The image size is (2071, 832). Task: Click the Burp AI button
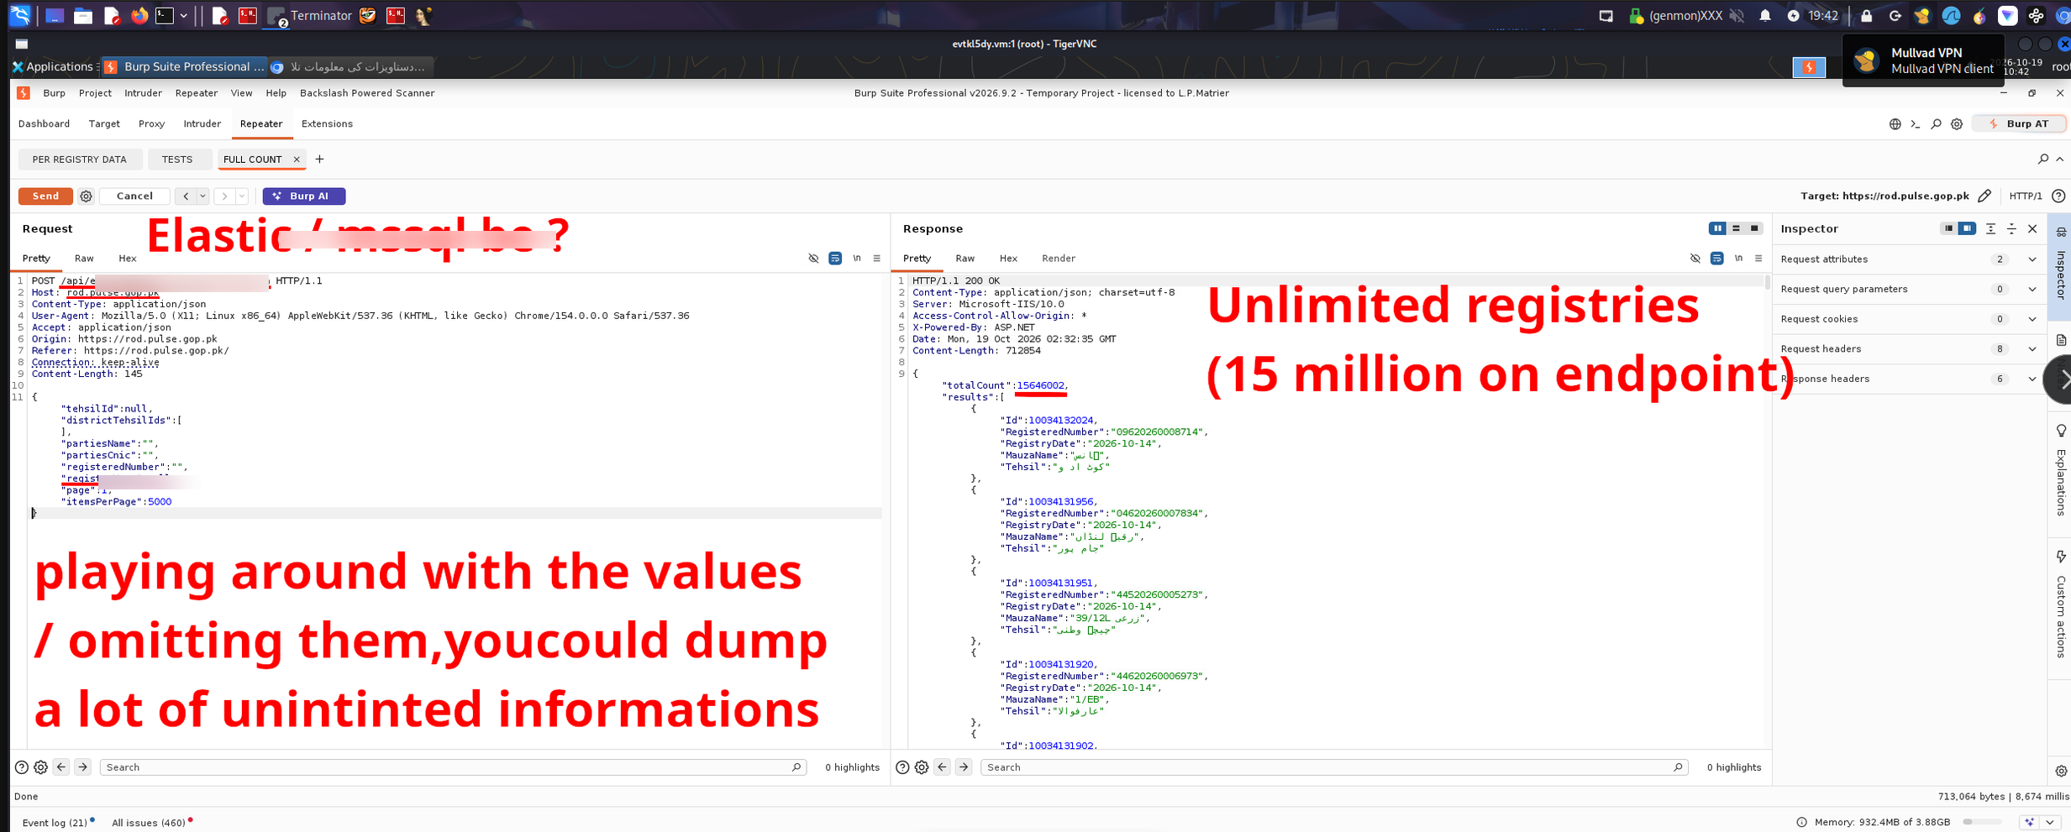(303, 196)
